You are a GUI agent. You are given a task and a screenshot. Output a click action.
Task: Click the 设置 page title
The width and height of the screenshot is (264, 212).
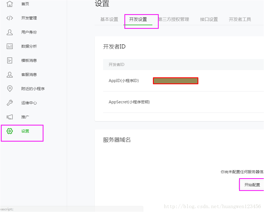point(102,4)
